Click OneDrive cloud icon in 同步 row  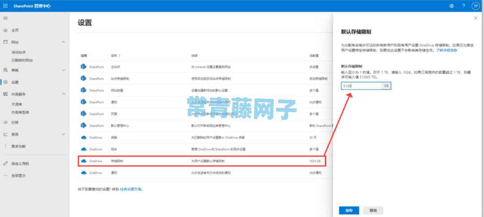[x=83, y=149]
